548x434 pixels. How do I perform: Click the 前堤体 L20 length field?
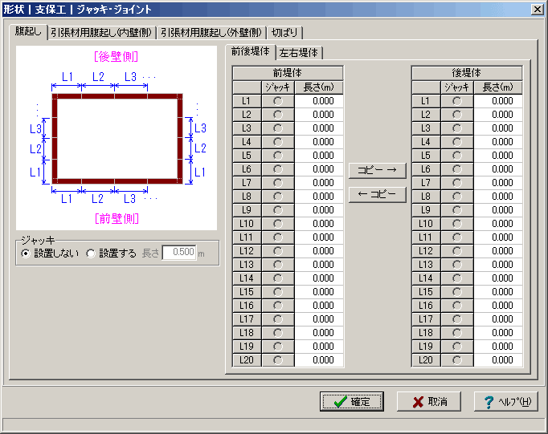pyautogui.click(x=318, y=360)
